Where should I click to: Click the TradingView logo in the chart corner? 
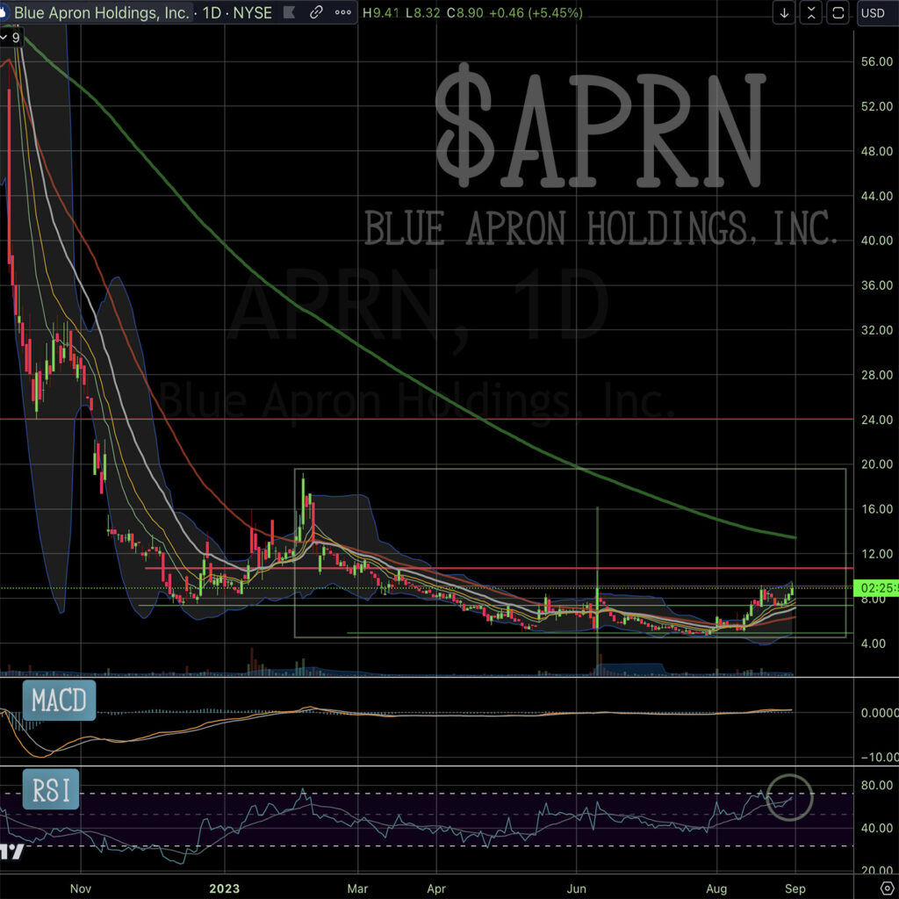[11, 852]
